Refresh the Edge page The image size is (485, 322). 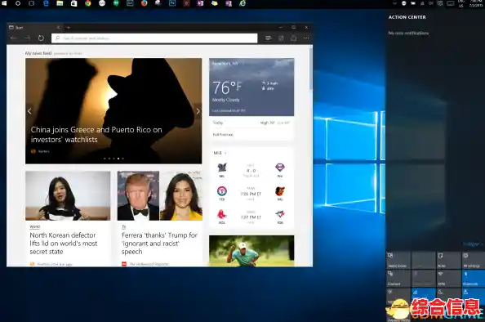(x=41, y=38)
